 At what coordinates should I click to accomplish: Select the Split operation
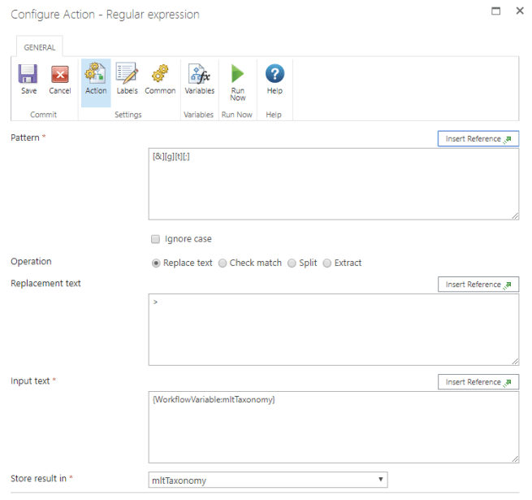pos(292,263)
